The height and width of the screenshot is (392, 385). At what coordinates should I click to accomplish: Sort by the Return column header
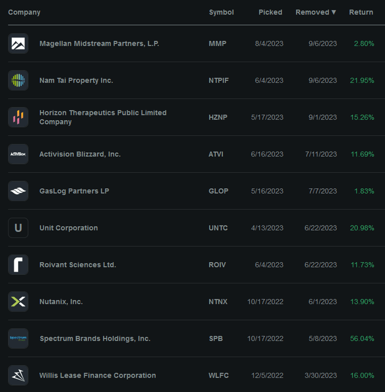(x=361, y=12)
